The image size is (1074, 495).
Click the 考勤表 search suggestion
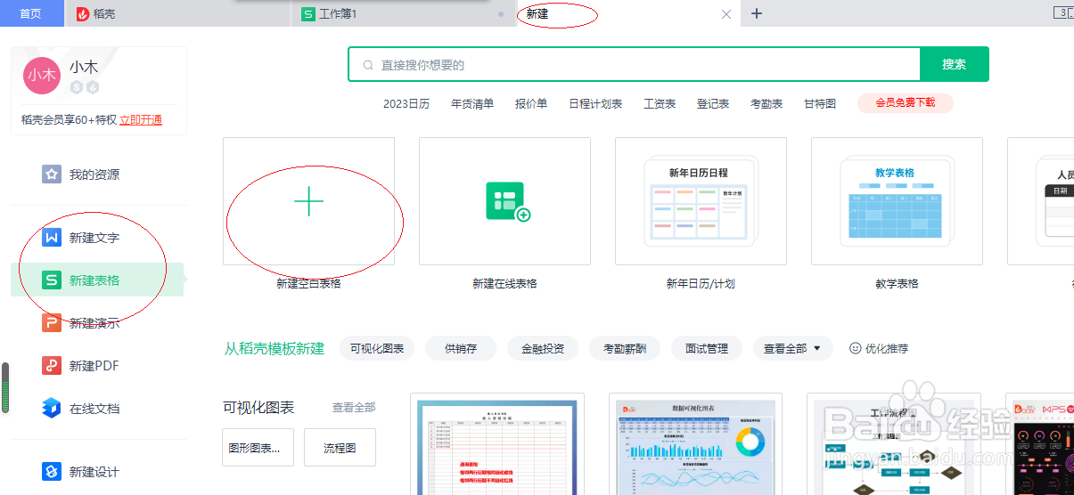767,103
